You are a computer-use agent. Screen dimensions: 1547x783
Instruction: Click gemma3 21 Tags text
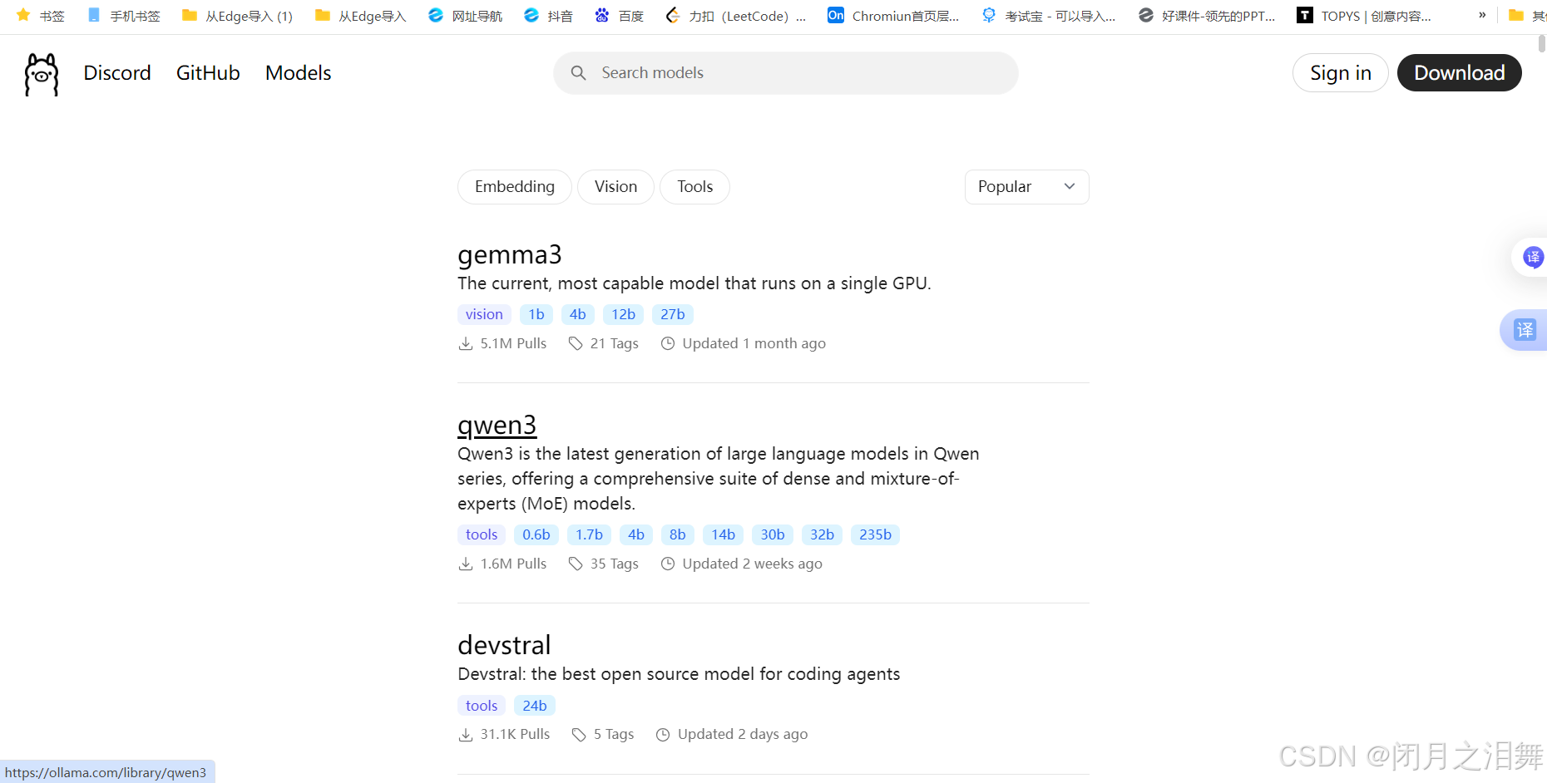[x=615, y=343]
